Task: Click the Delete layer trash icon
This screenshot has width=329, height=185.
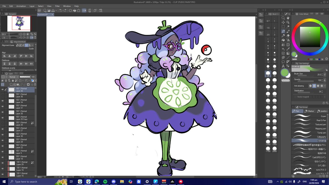Action: pos(35,85)
